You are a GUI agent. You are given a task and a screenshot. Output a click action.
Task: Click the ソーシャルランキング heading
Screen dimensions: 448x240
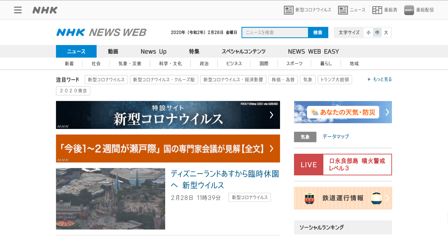pyautogui.click(x=322, y=227)
